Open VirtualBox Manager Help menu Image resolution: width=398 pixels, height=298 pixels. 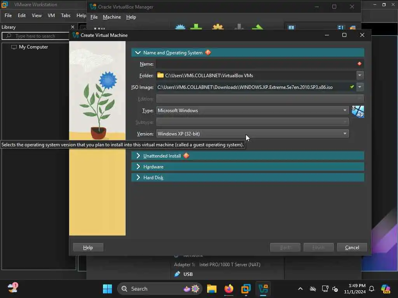click(x=131, y=17)
